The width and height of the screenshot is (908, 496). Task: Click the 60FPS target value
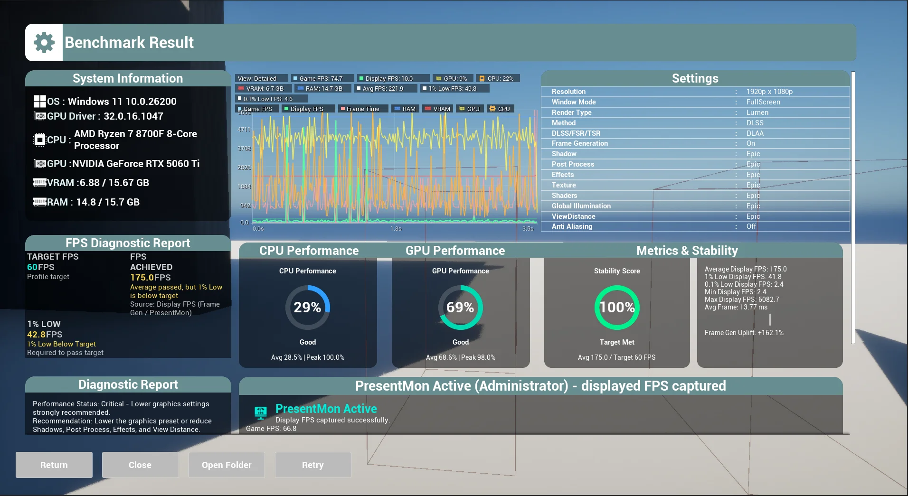pos(41,267)
